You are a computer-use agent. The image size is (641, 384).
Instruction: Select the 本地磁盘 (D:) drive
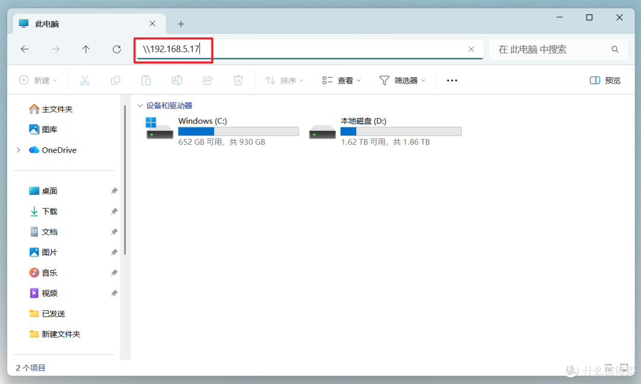[x=385, y=132]
